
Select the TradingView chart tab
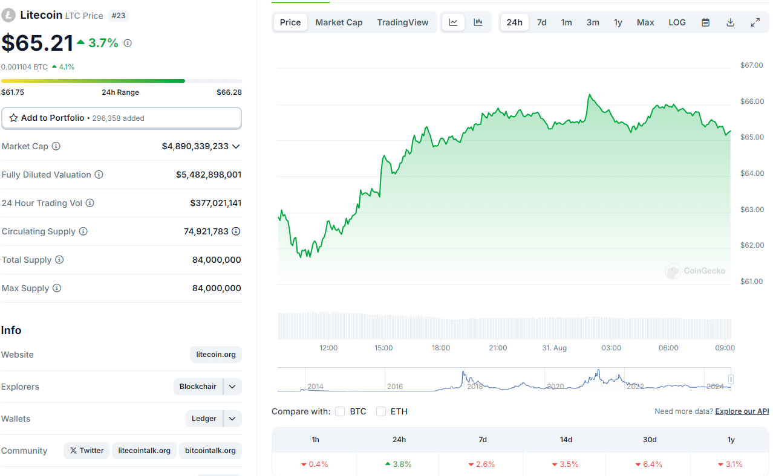point(403,22)
